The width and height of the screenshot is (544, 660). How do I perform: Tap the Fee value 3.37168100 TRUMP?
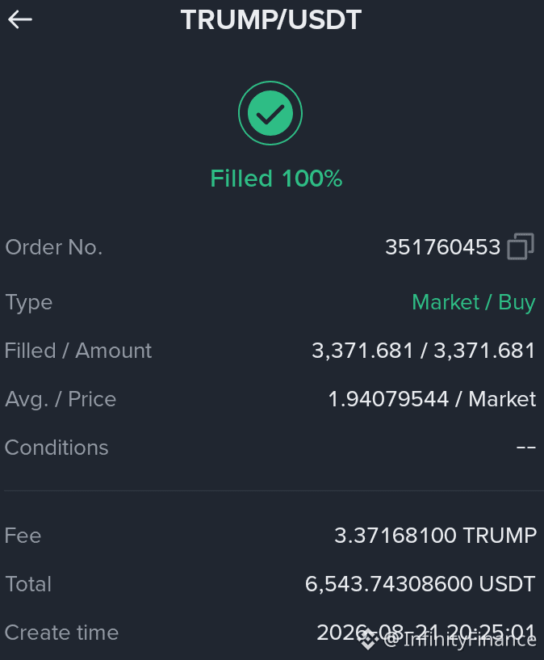(x=435, y=536)
